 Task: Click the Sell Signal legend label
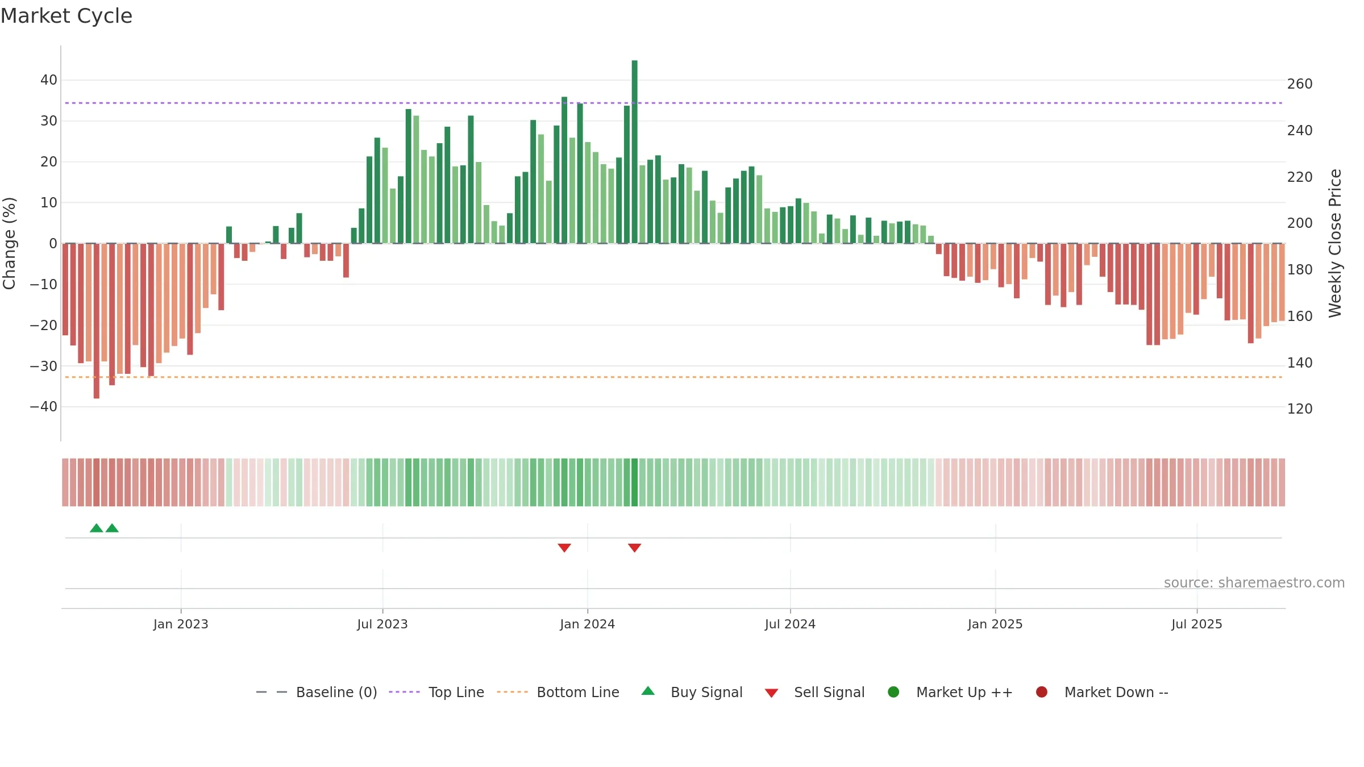[x=829, y=692]
